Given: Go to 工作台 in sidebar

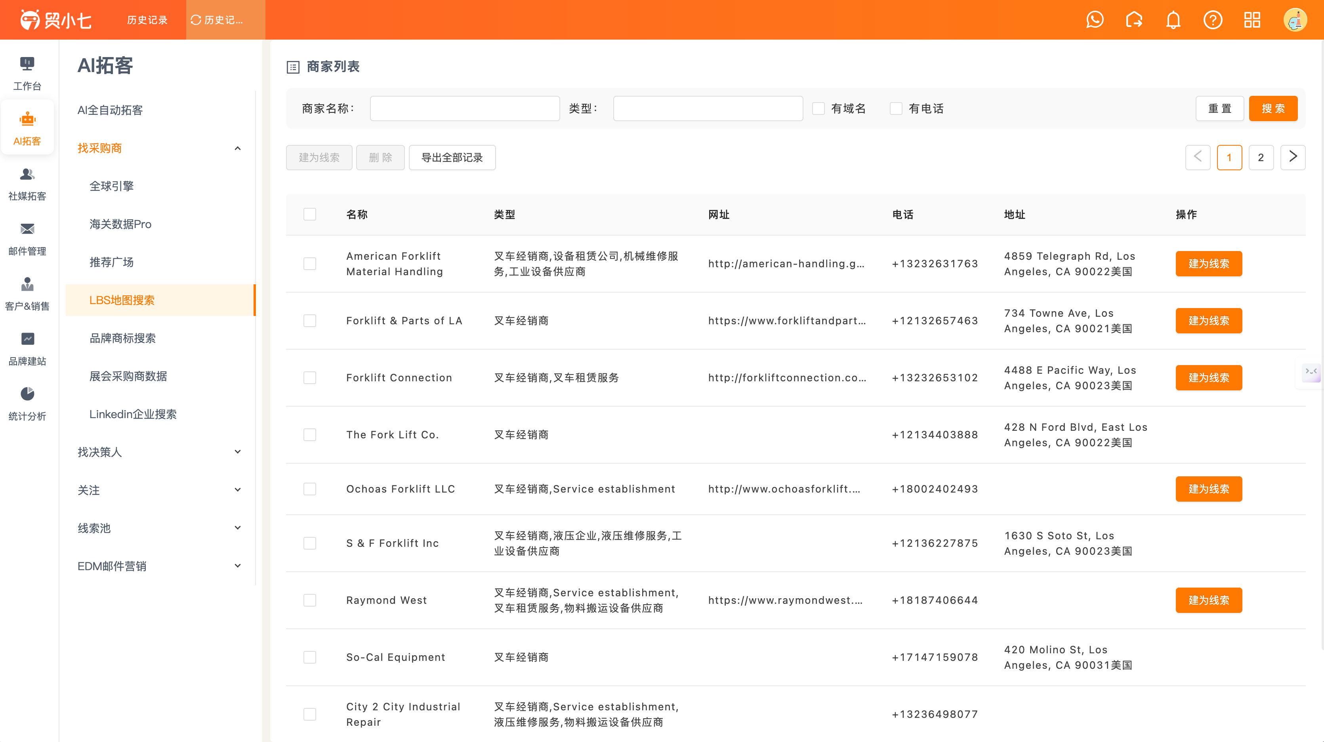Looking at the screenshot, I should point(27,74).
